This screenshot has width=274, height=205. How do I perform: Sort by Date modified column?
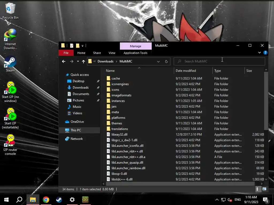point(193,70)
